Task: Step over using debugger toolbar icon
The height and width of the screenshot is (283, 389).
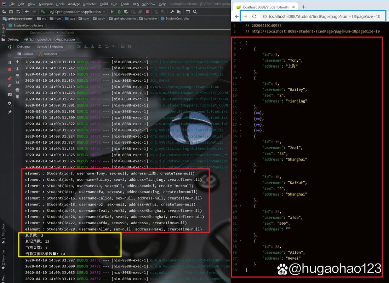Action: click(79, 46)
